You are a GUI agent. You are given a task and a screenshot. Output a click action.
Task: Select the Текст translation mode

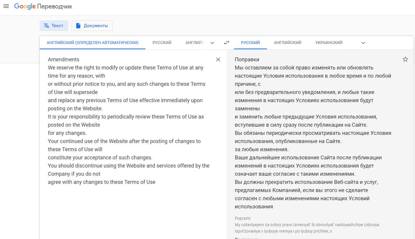tap(54, 26)
